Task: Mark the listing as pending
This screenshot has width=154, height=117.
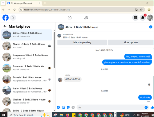Action: 82,42
